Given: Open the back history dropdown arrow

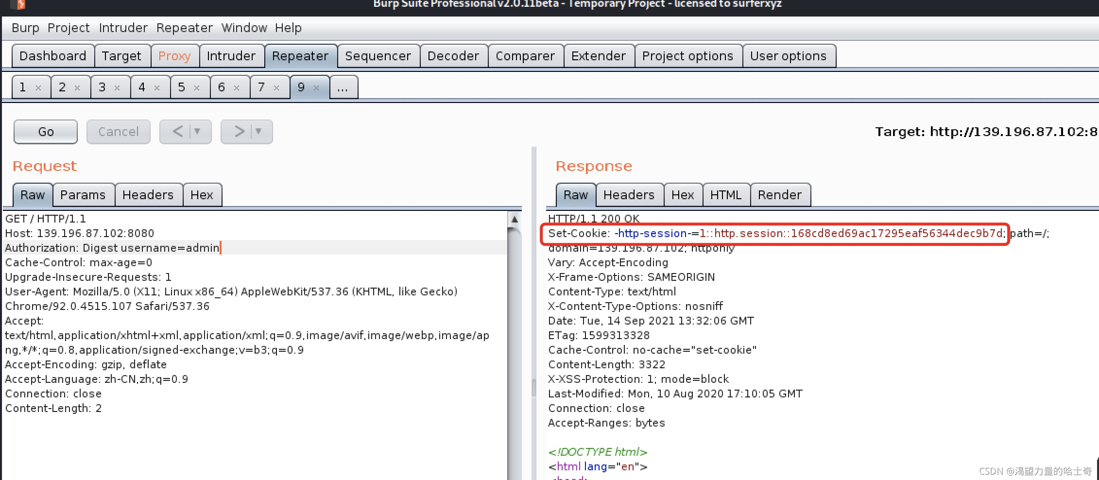Looking at the screenshot, I should tap(197, 132).
